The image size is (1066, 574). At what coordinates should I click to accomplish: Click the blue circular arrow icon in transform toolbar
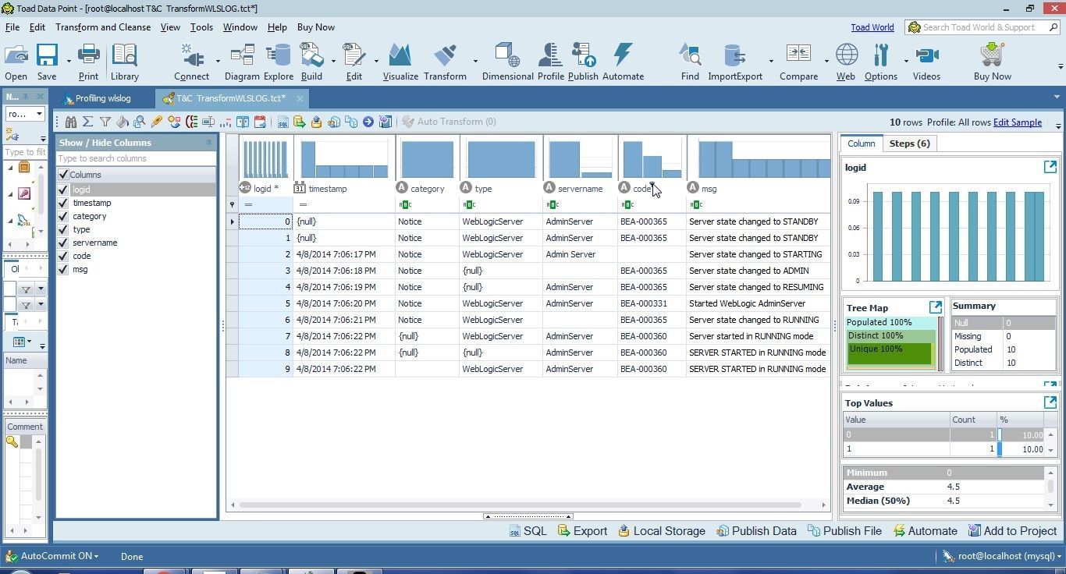pyautogui.click(x=368, y=122)
